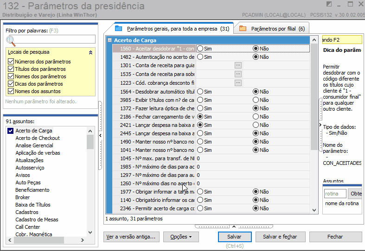Viewport: 365px width, 251px height.
Task: Select Aplicação de verbas subject
Action: 38,153
